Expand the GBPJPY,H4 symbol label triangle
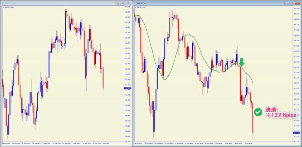The width and height of the screenshot is (302, 147). tap(136, 7)
